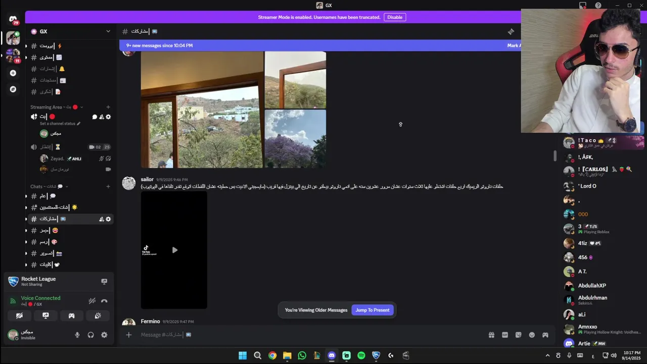Click new messages since 10:04 PM bar
Viewport: 647px width, 364px height.
click(x=320, y=45)
